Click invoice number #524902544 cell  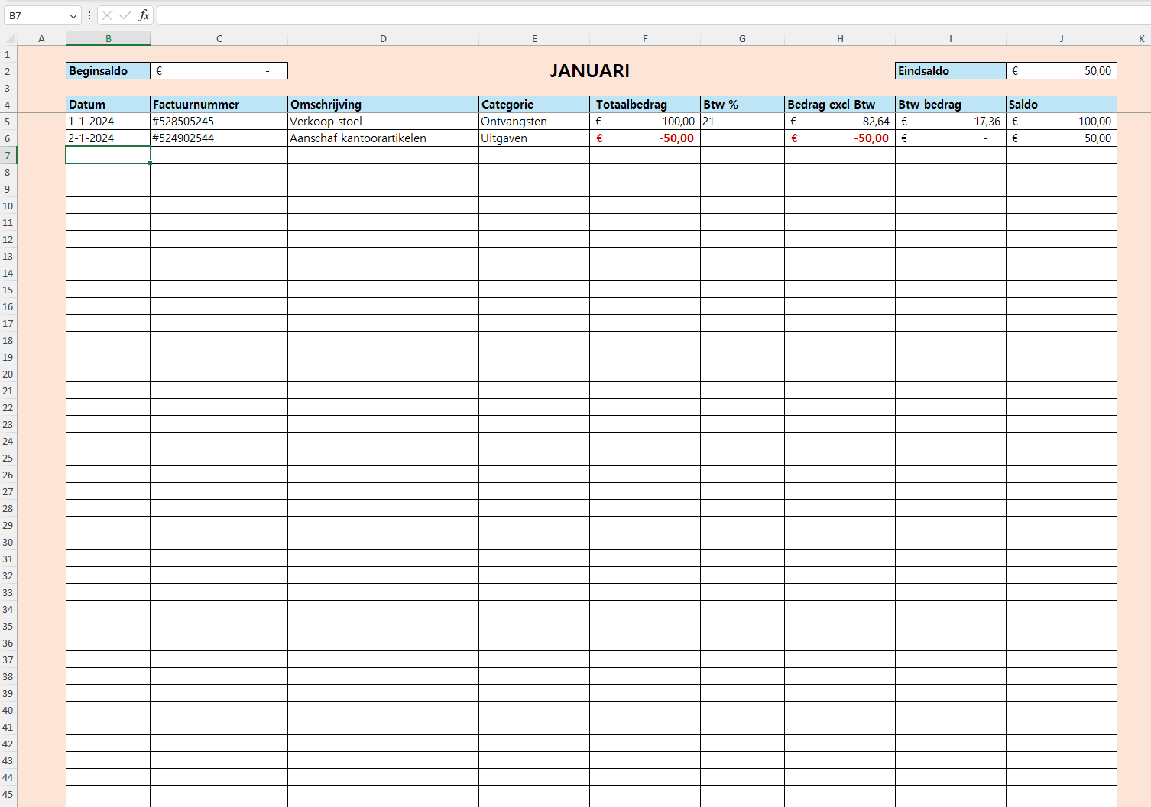219,138
